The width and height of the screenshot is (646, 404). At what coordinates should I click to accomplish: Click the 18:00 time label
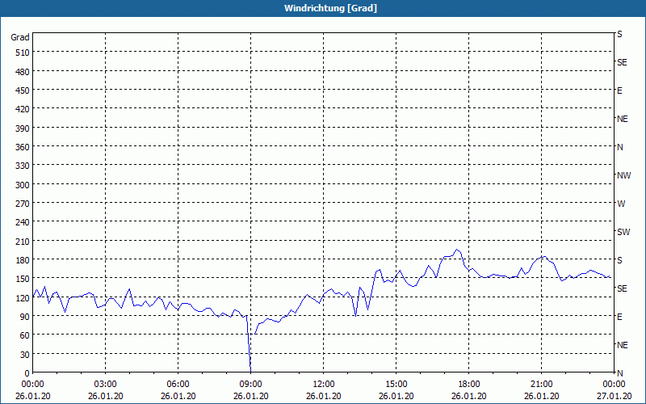[x=469, y=385]
